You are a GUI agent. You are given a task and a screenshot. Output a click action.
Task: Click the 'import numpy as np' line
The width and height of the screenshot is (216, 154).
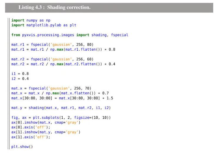pyautogui.click(x=31, y=20)
